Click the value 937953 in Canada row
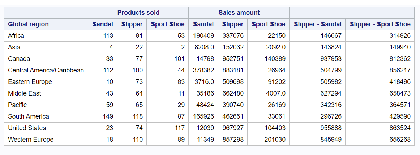Viewport: 420px width, 155px height. (331, 59)
